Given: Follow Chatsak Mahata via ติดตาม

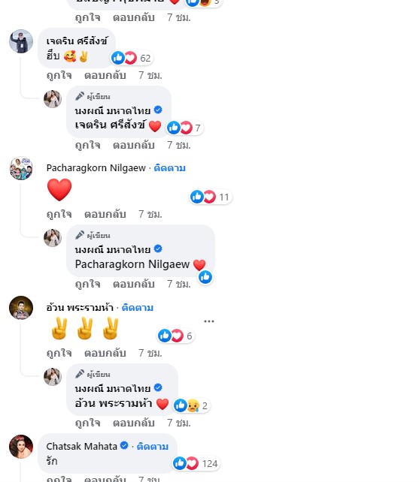Looking at the screenshot, I should pyautogui.click(x=153, y=447).
